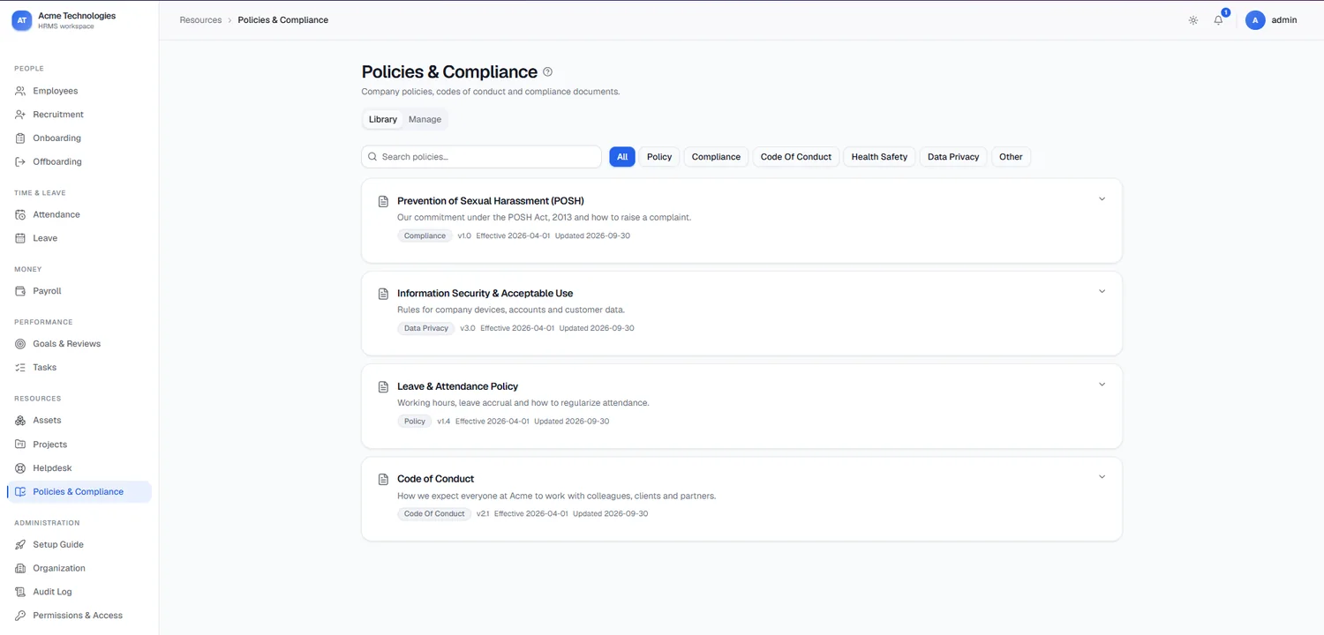
Task: Click the Policies & Compliance breadcrumb
Action: coord(283,20)
